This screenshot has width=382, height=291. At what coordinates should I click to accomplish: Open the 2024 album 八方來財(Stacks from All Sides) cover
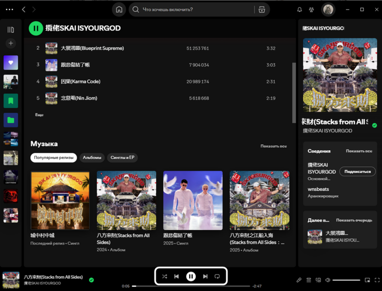[x=126, y=200]
